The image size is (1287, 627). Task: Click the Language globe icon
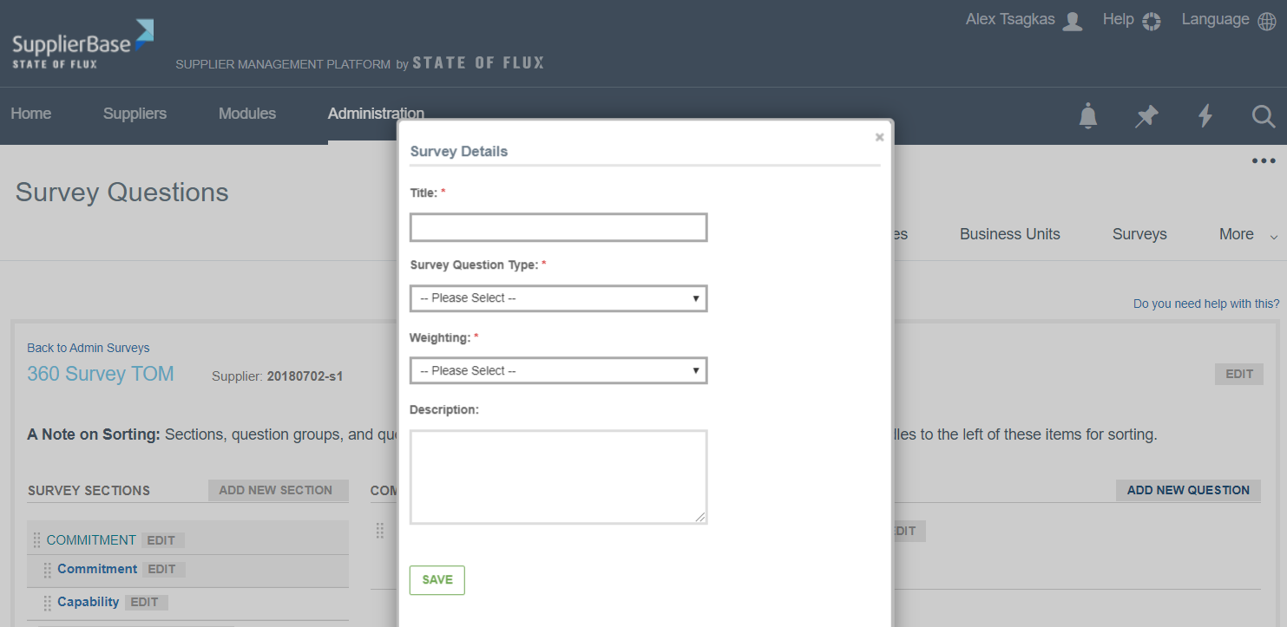coord(1267,21)
